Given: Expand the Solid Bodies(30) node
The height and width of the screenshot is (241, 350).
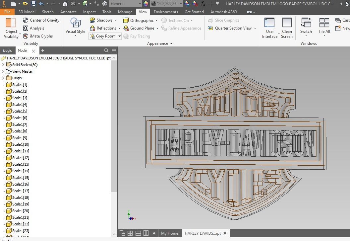Looking at the screenshot, I should [x=3, y=65].
